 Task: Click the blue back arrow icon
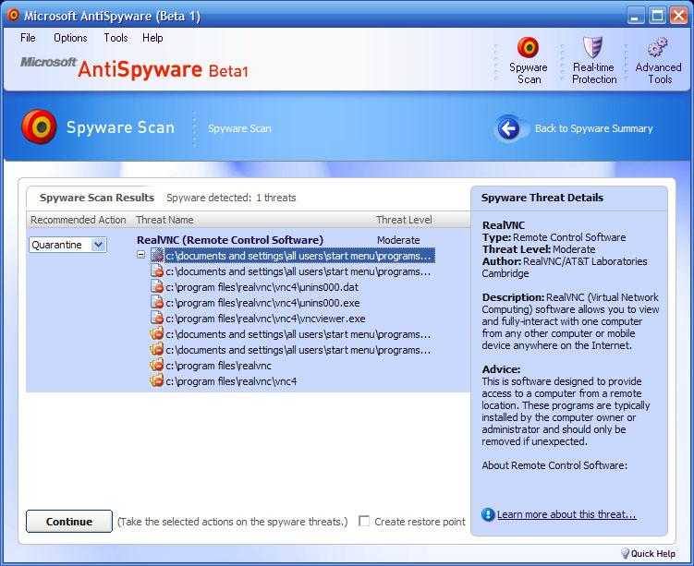point(508,128)
